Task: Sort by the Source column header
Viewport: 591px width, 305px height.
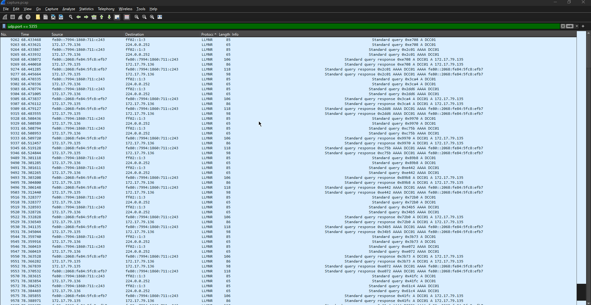Action: pyautogui.click(x=87, y=34)
